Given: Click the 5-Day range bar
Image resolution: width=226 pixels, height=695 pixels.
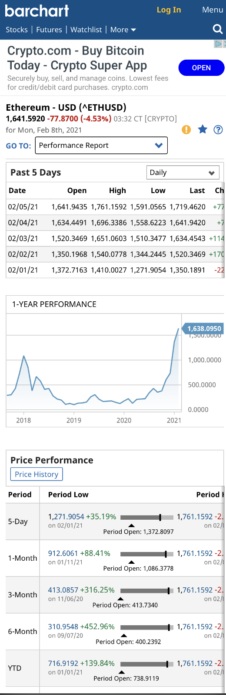Looking at the screenshot, I should (147, 517).
